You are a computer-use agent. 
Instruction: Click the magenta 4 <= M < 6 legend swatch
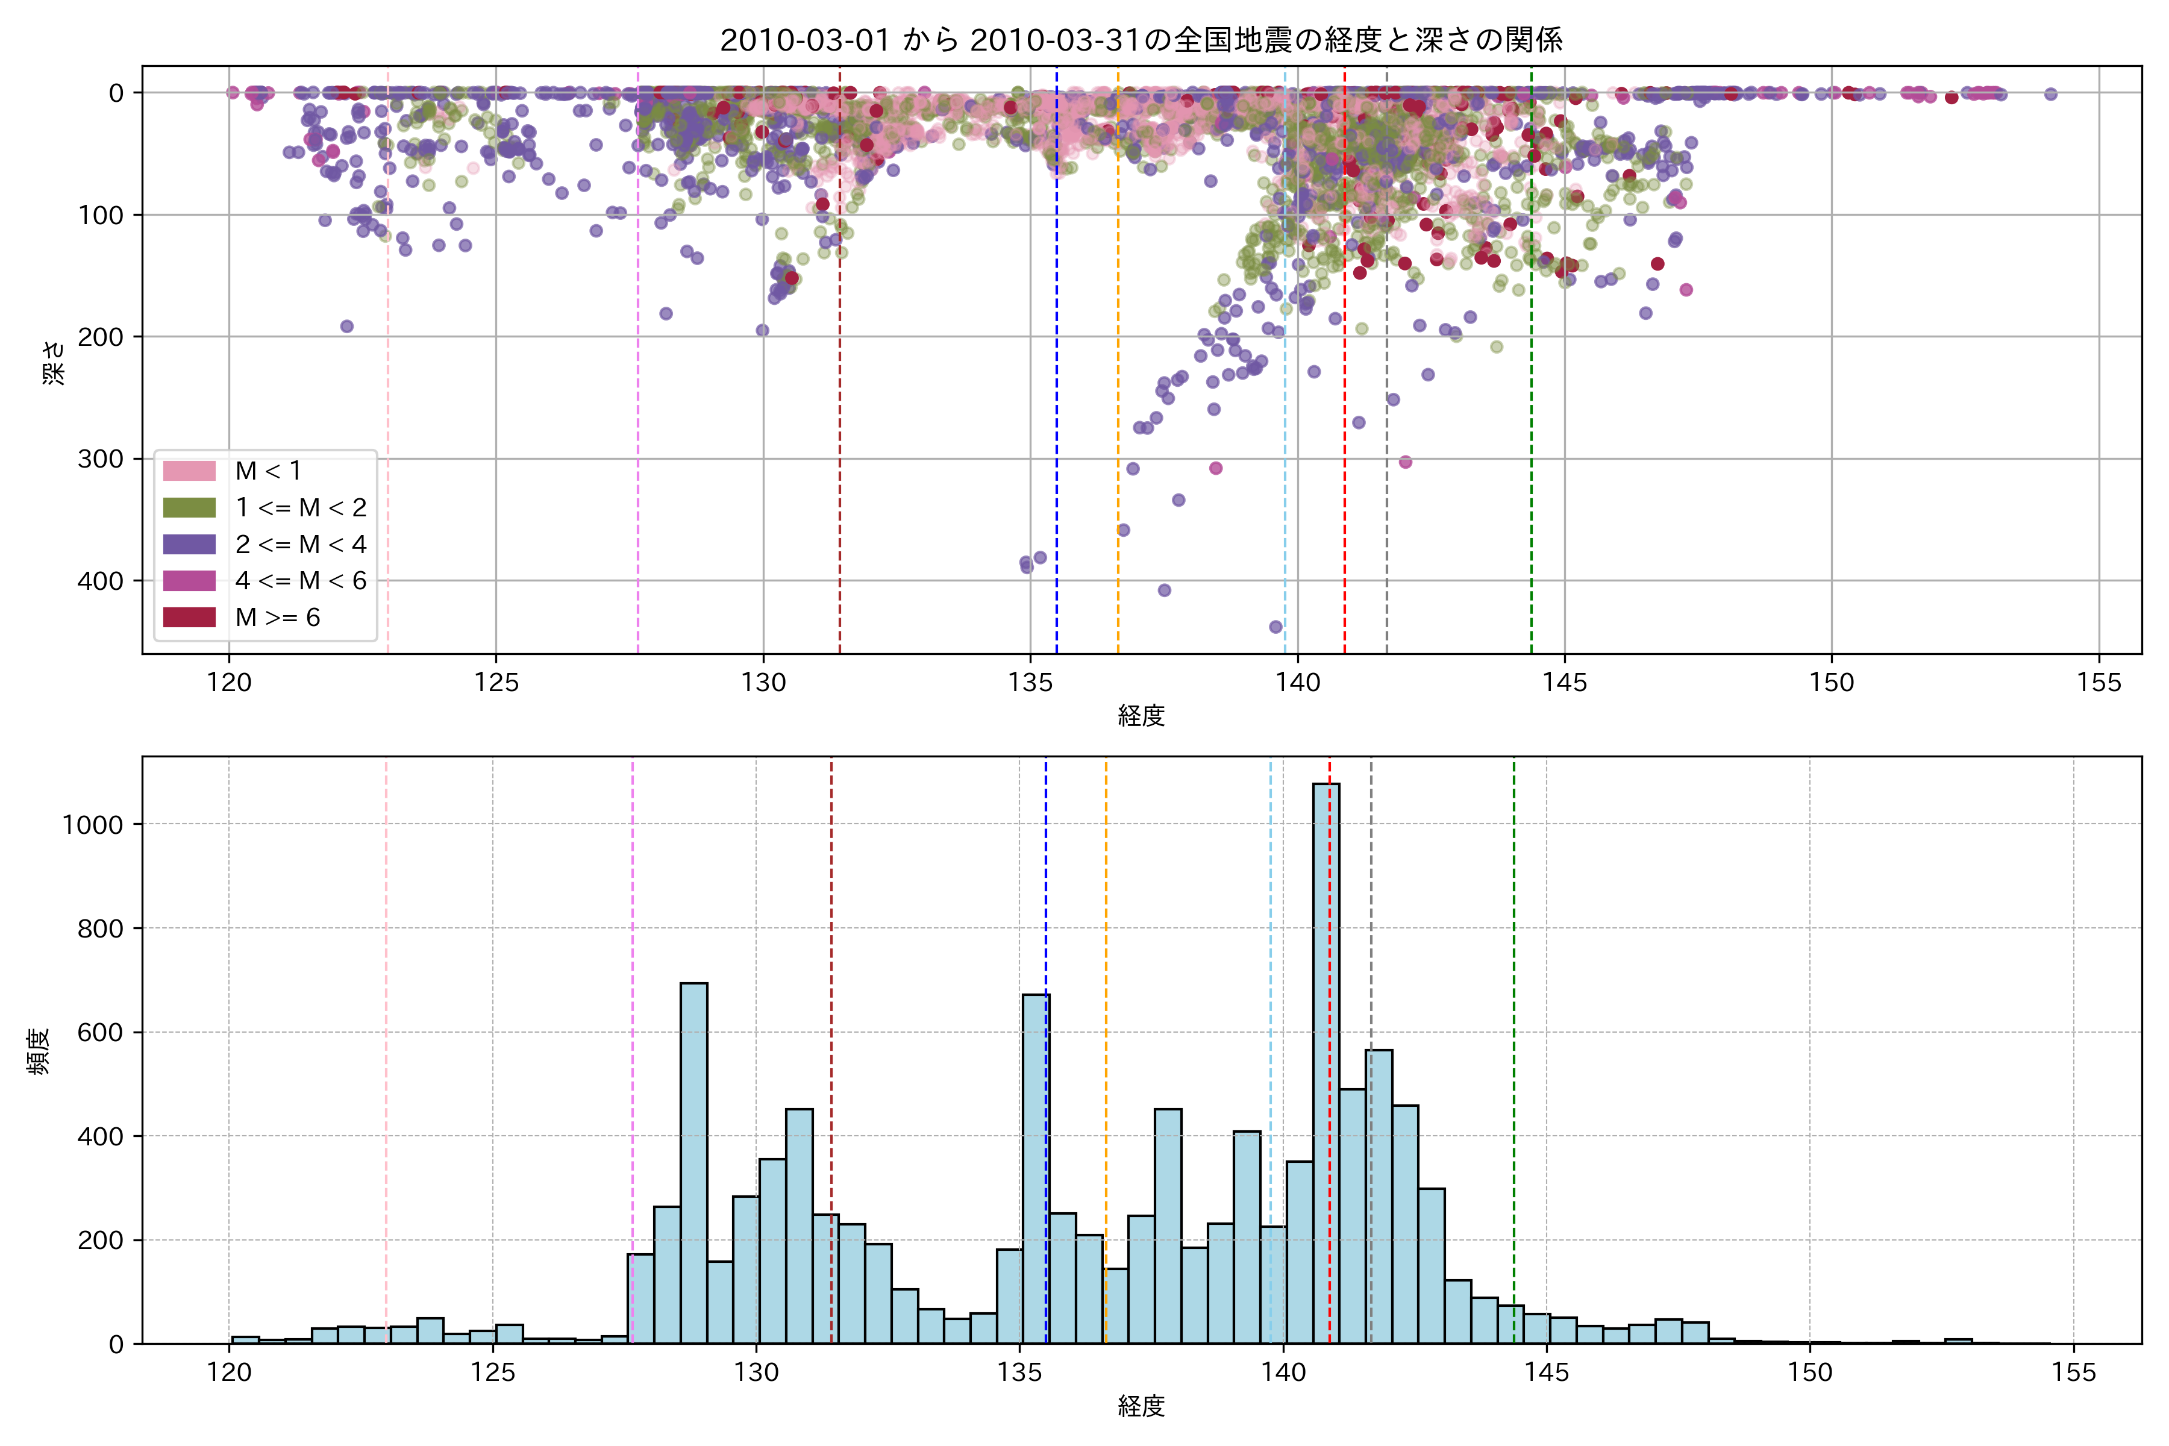(x=189, y=581)
